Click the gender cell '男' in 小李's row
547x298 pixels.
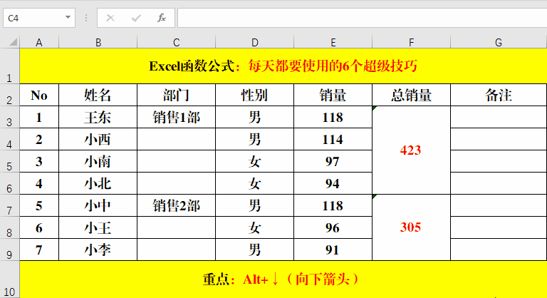click(255, 250)
